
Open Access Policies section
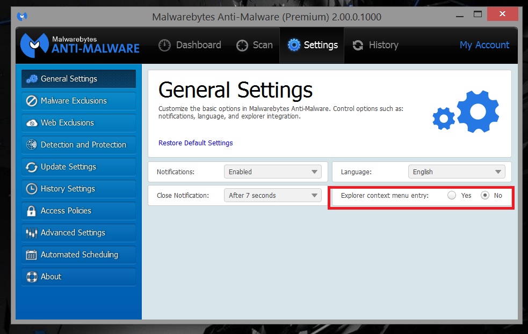[79, 211]
